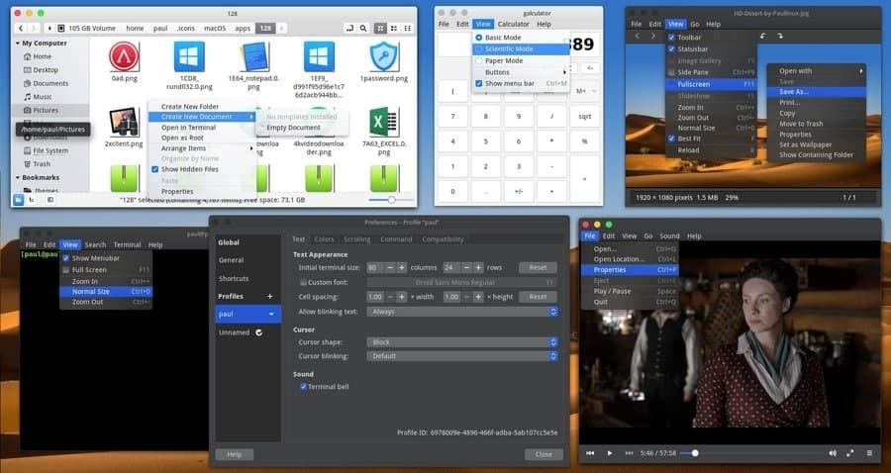Choose Properties in video player File menu

(x=630, y=270)
